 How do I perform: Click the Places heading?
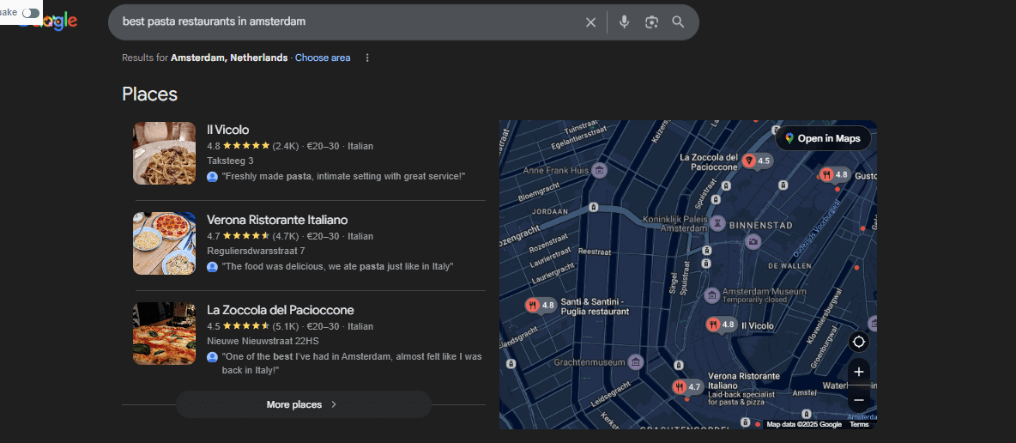149,94
